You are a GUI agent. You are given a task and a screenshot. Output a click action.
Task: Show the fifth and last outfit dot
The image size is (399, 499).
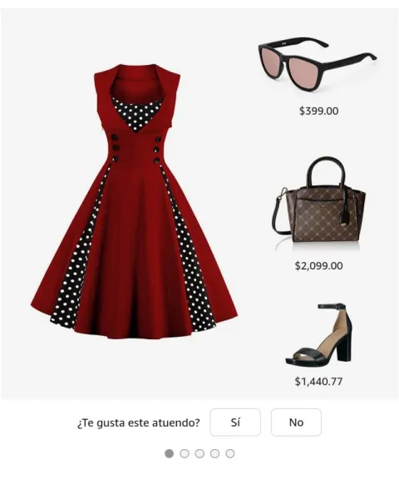230,453
